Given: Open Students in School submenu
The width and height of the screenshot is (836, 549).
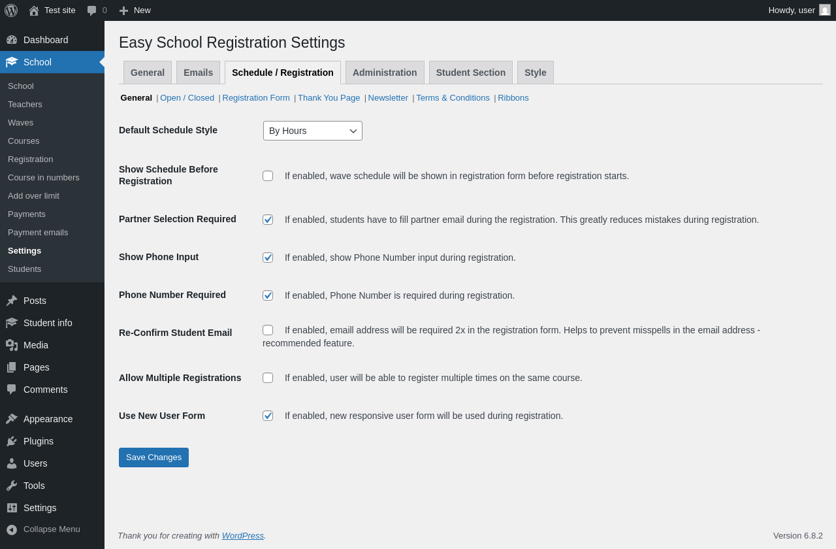Looking at the screenshot, I should click(52, 269).
